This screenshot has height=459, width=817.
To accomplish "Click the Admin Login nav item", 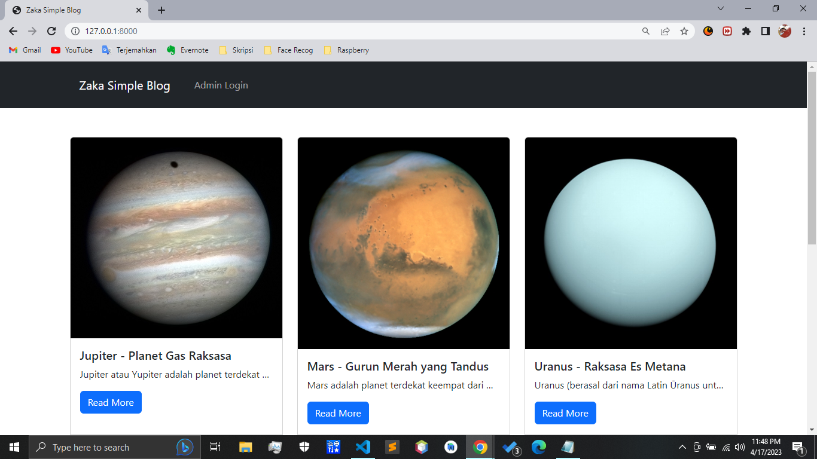I will pos(221,85).
